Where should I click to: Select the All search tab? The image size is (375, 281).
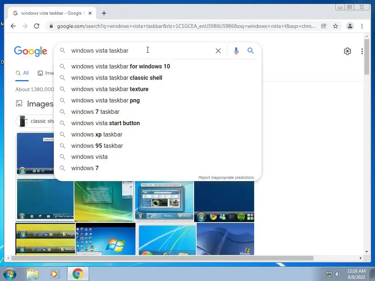22,73
